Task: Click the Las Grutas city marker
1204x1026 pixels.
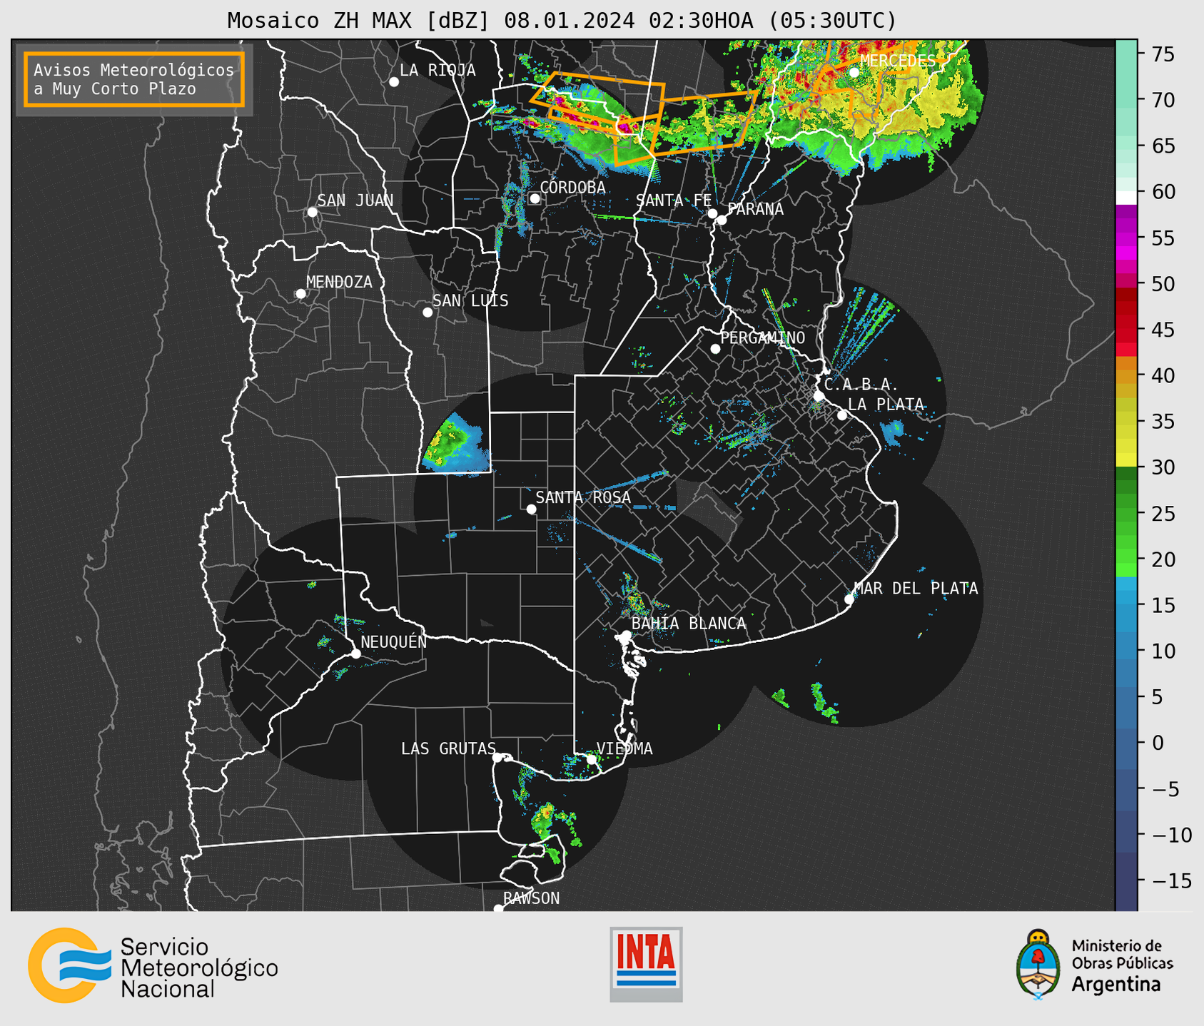Action: [x=497, y=758]
